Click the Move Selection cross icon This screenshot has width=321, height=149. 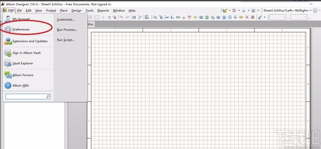click(x=103, y=17)
